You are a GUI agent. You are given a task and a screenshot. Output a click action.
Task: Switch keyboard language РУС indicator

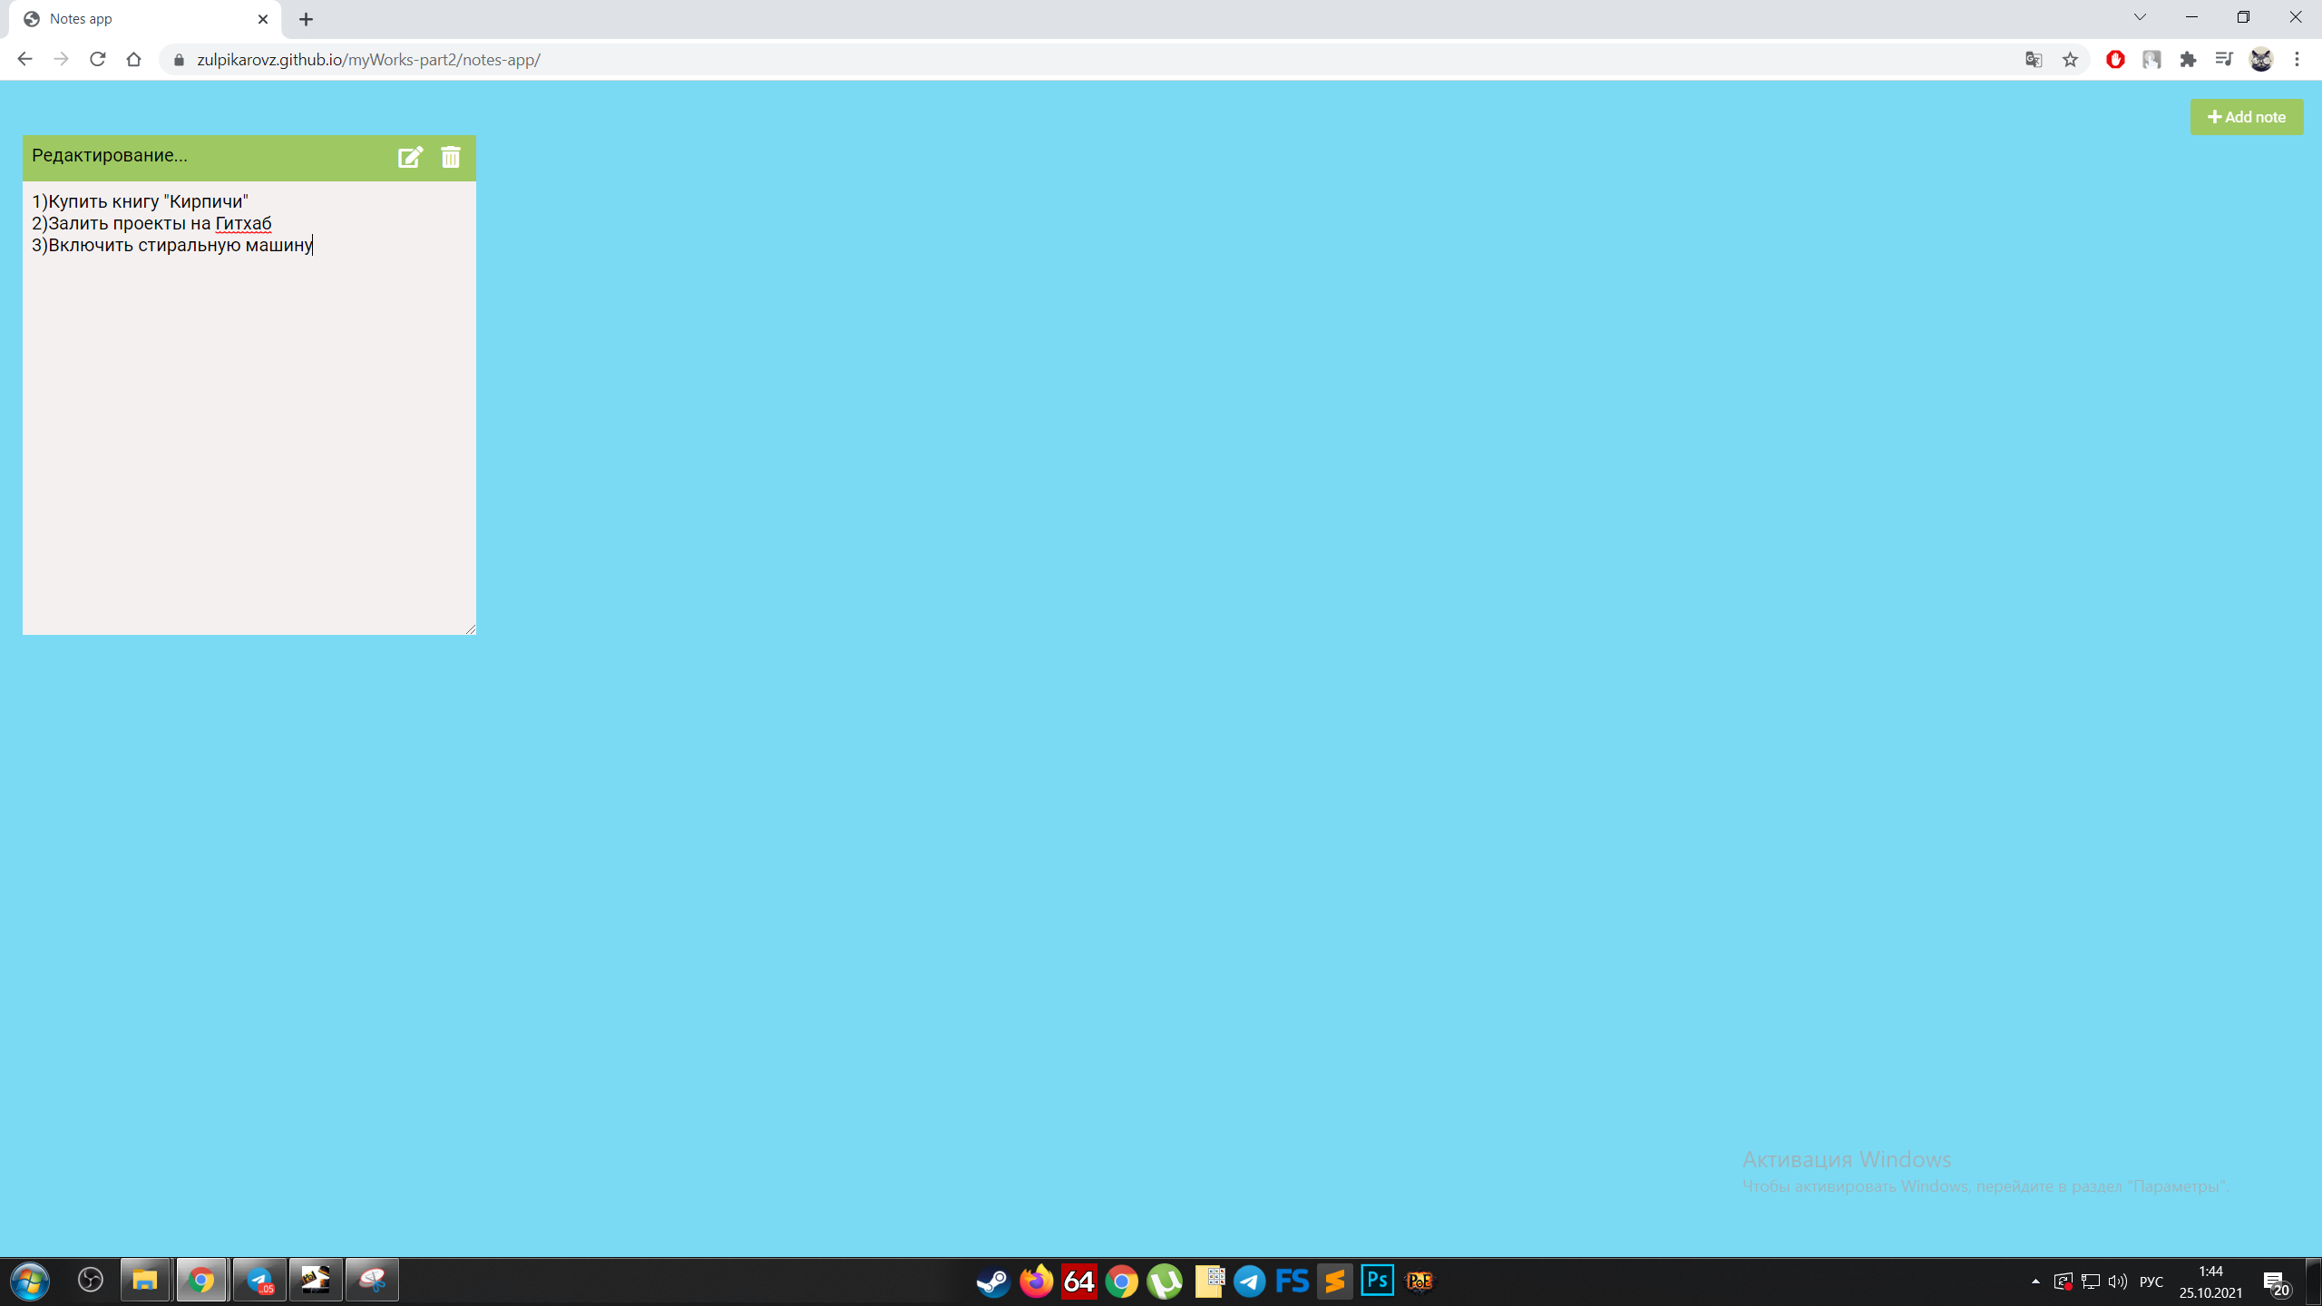[2151, 1282]
